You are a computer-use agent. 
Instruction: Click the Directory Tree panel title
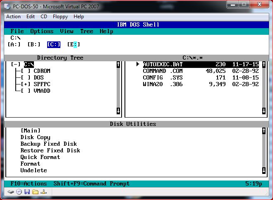pos(60,58)
